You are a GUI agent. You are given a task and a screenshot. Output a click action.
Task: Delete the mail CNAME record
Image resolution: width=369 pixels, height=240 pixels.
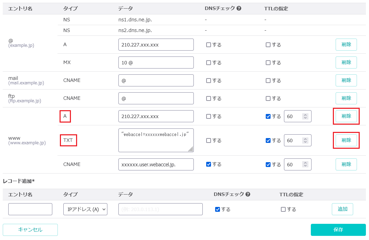[x=346, y=80]
